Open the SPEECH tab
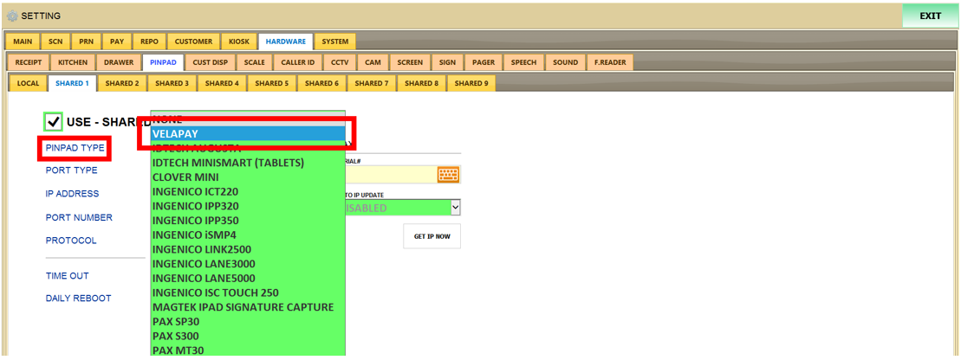The height and width of the screenshot is (360, 961). coord(524,62)
